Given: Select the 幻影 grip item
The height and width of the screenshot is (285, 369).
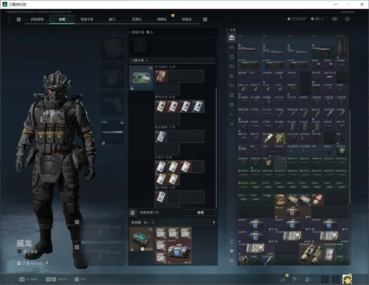Looking at the screenshot, I should click(x=342, y=138).
